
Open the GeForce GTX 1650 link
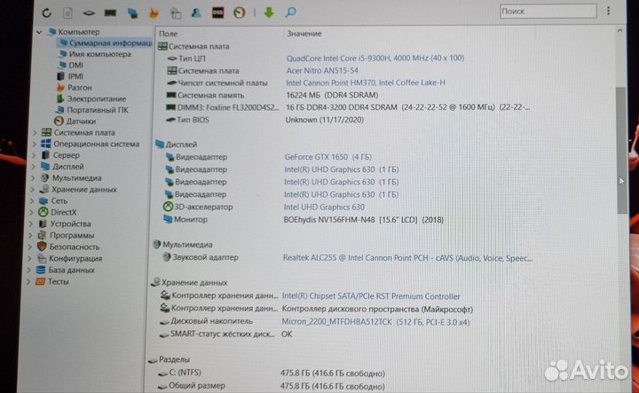[328, 157]
